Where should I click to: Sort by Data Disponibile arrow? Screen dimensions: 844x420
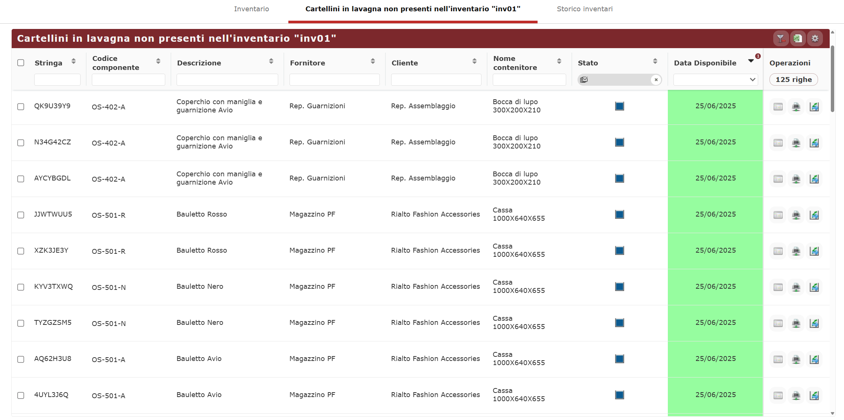(x=751, y=61)
